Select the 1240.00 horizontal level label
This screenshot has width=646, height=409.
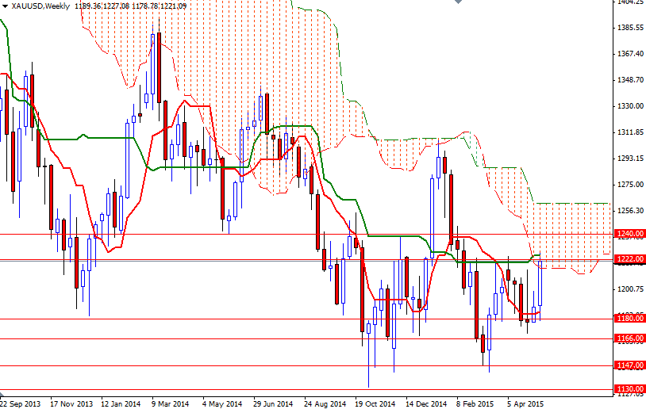coord(629,234)
